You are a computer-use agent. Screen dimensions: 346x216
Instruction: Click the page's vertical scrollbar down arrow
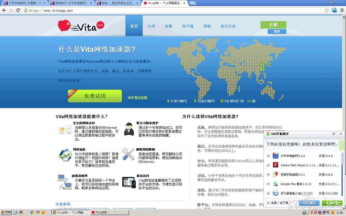click(x=344, y=207)
